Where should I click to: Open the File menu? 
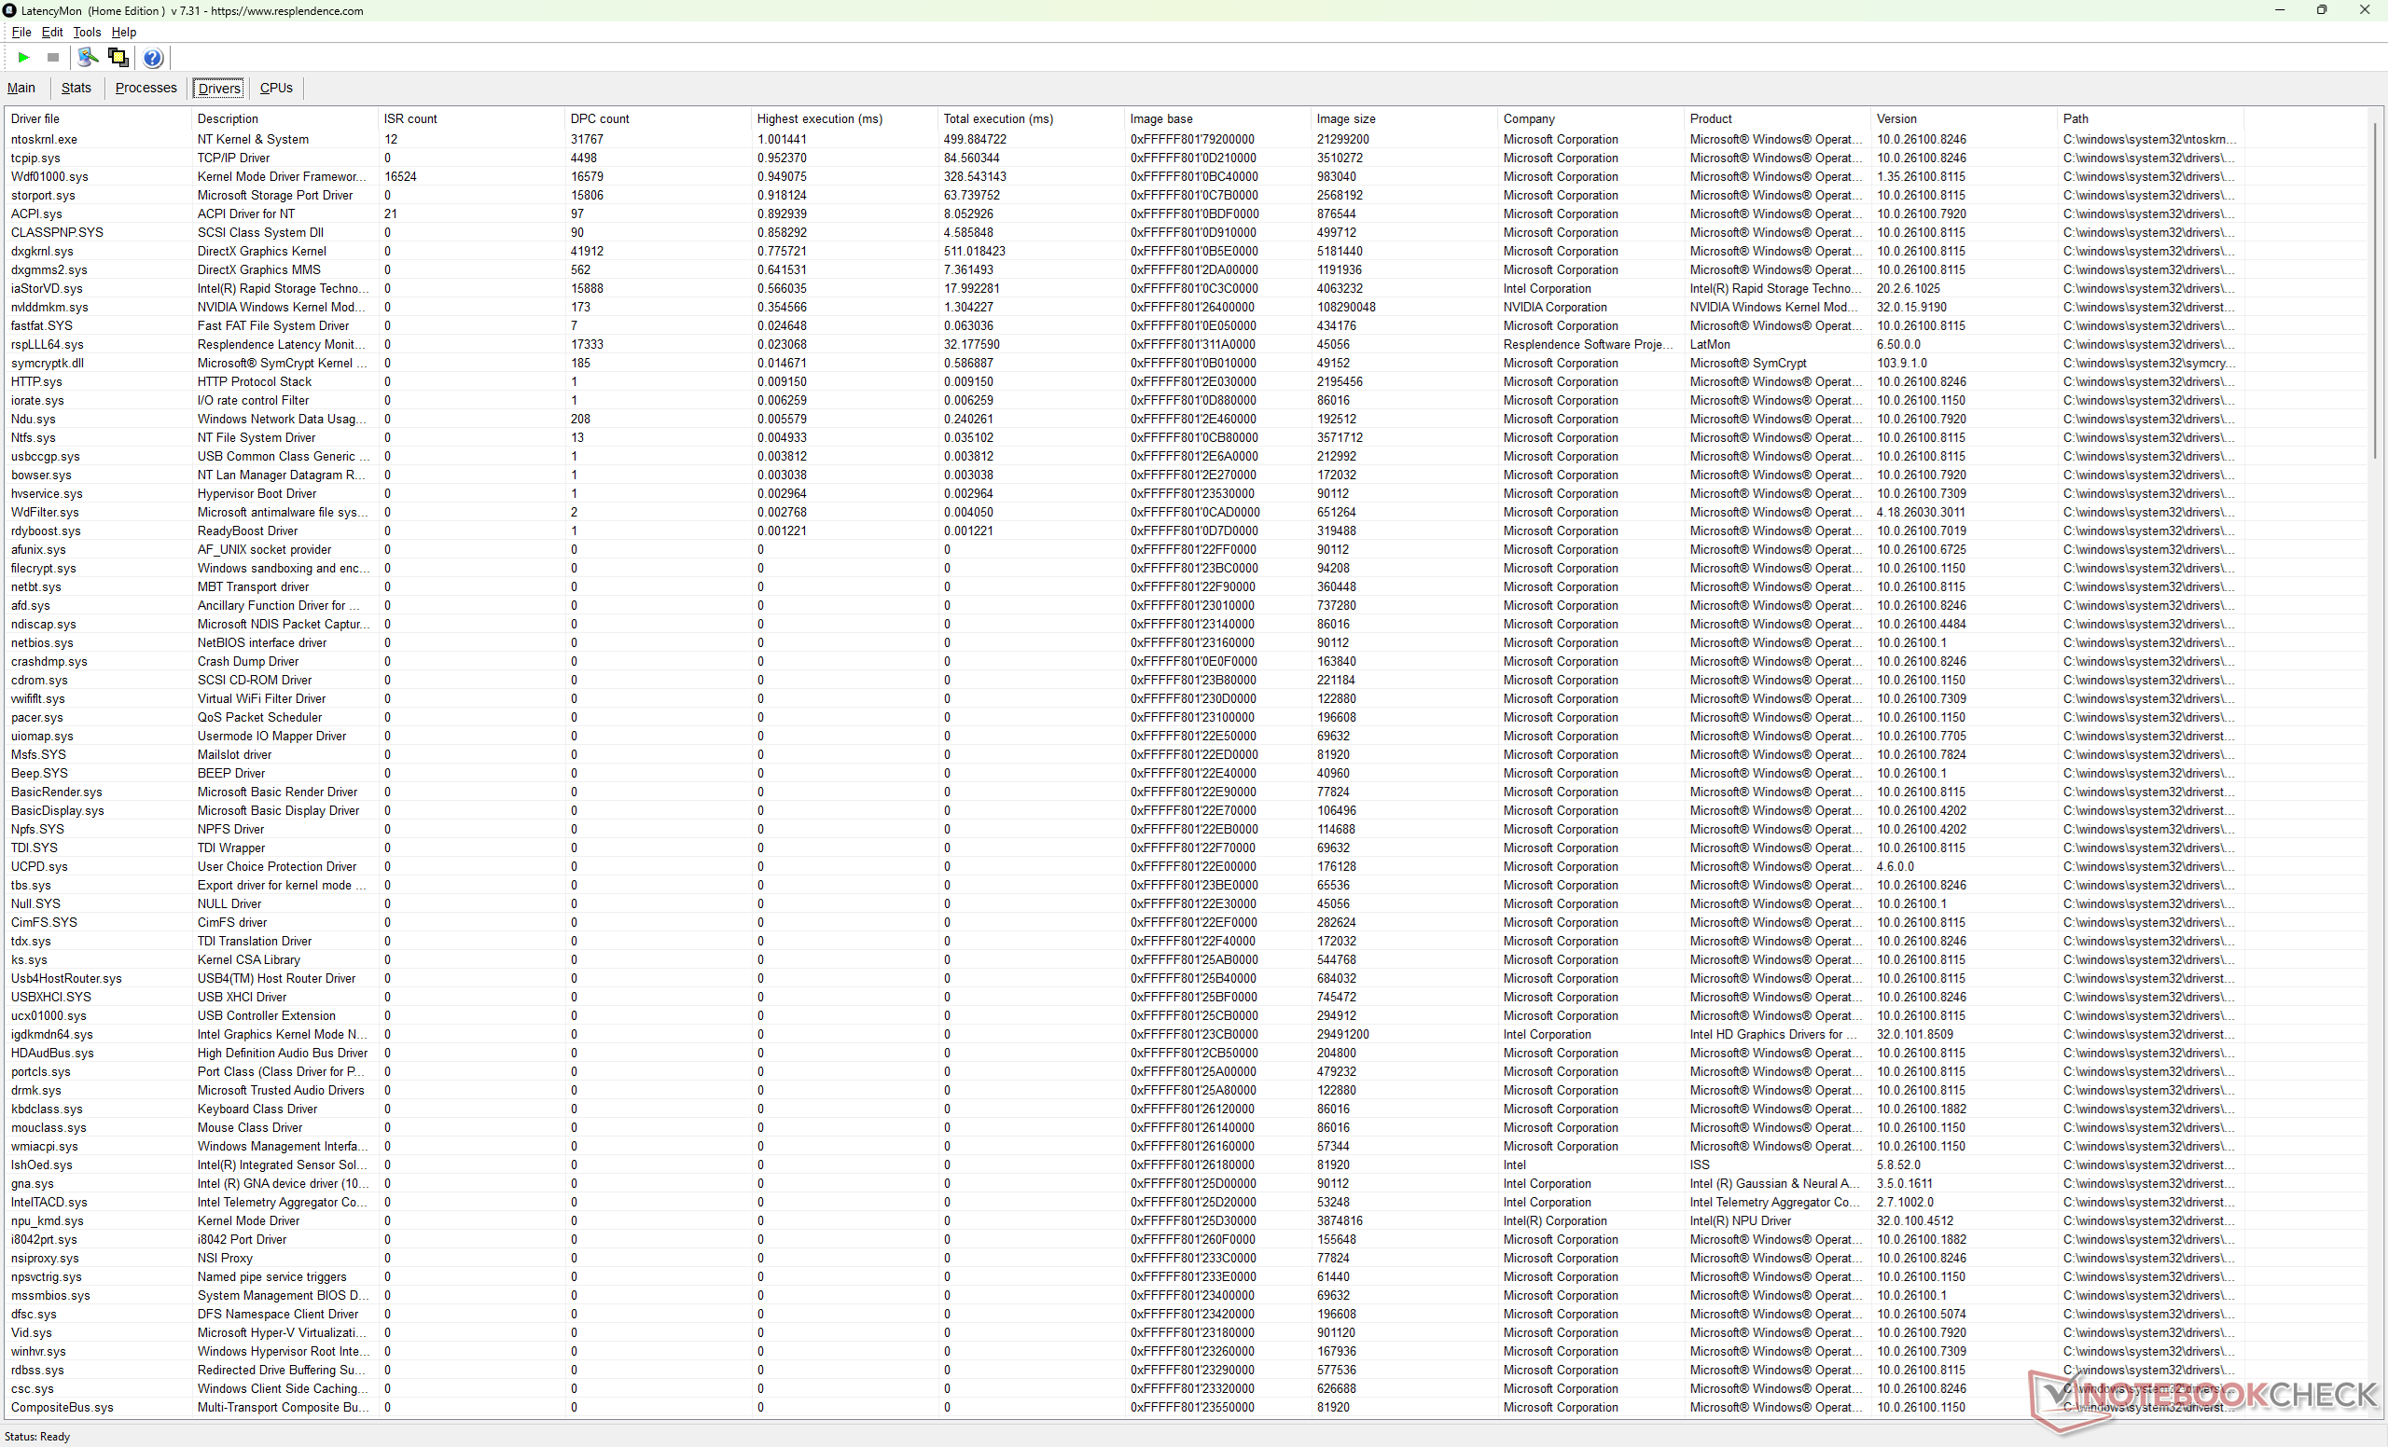[21, 32]
